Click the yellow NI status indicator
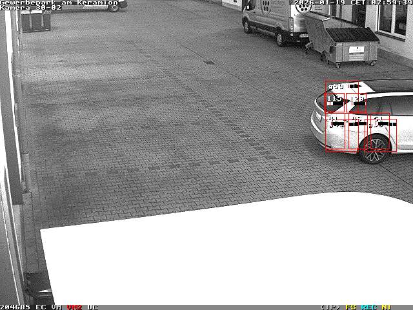413x310 pixels. pos(386,307)
